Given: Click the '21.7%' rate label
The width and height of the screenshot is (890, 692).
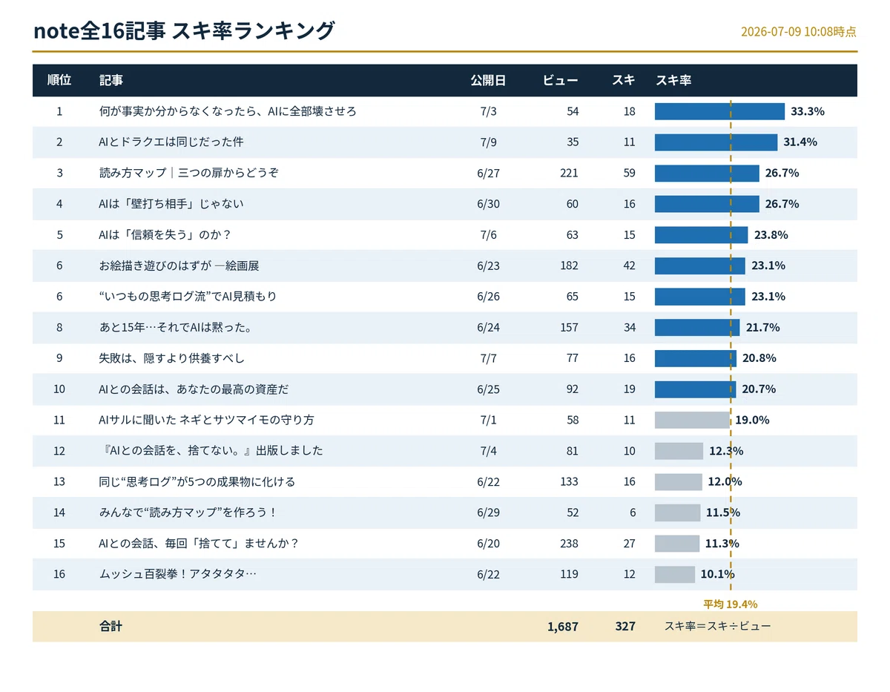Looking at the screenshot, I should (763, 328).
